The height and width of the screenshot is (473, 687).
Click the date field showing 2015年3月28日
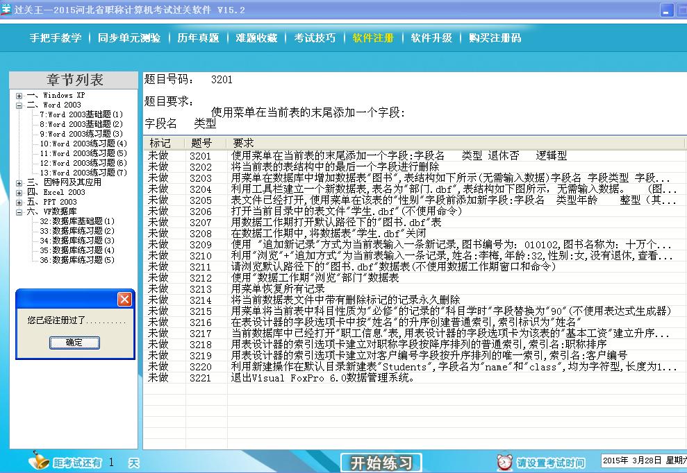(643, 461)
